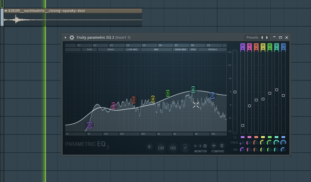
Task: Select pink band 2 node on EQ graph
Action: (113, 106)
